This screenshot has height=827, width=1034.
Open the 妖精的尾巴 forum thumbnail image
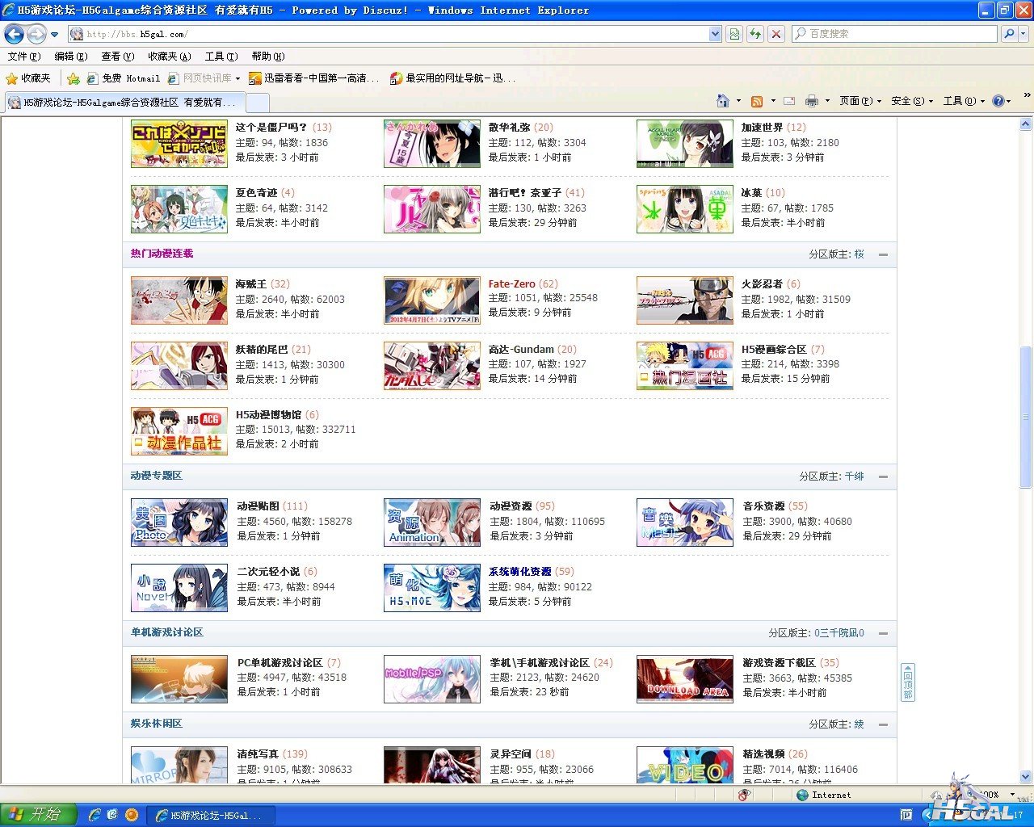(x=179, y=366)
